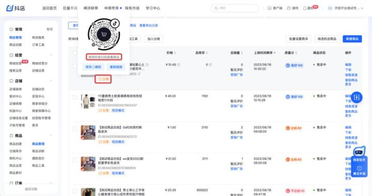Check the wx发夹2023 product checkbox
The image size is (372, 196).
coord(75,160)
